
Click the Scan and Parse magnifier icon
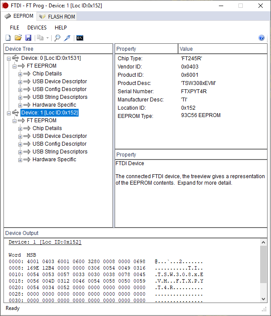click(x=57, y=38)
